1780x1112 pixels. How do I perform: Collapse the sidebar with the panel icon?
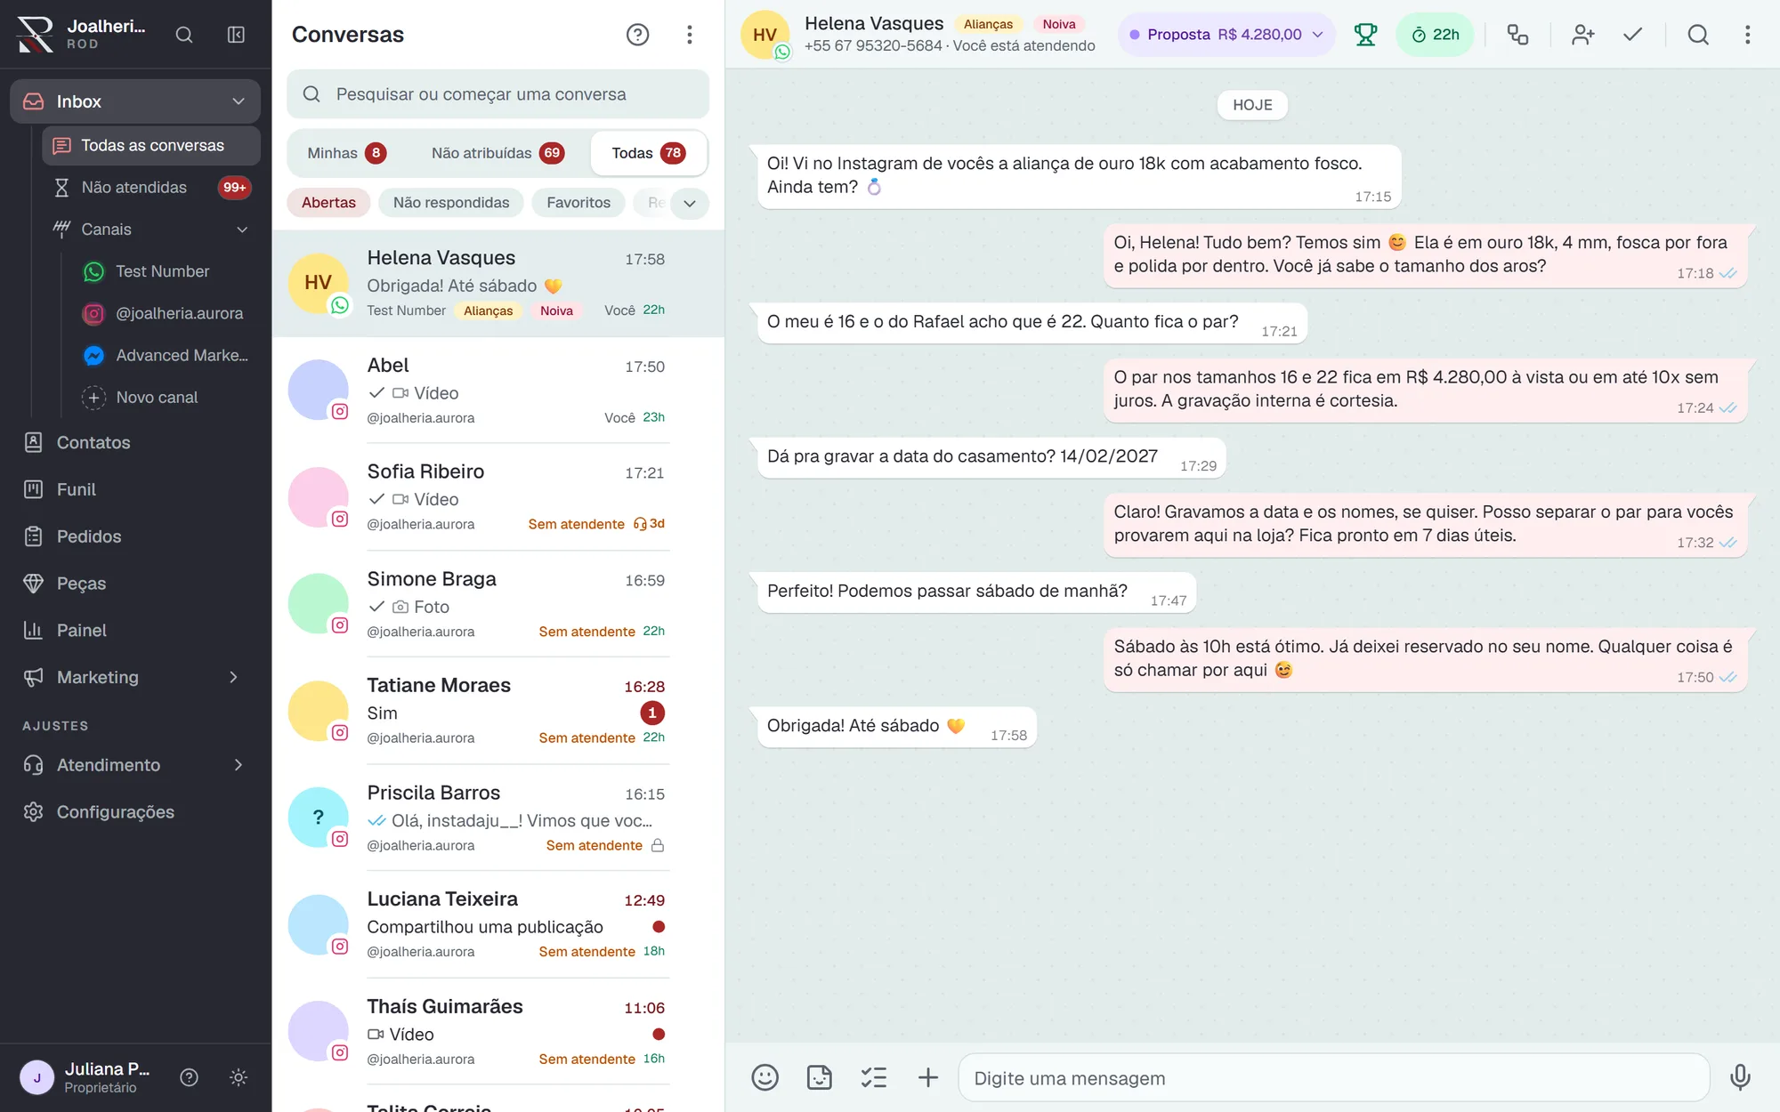coord(236,35)
